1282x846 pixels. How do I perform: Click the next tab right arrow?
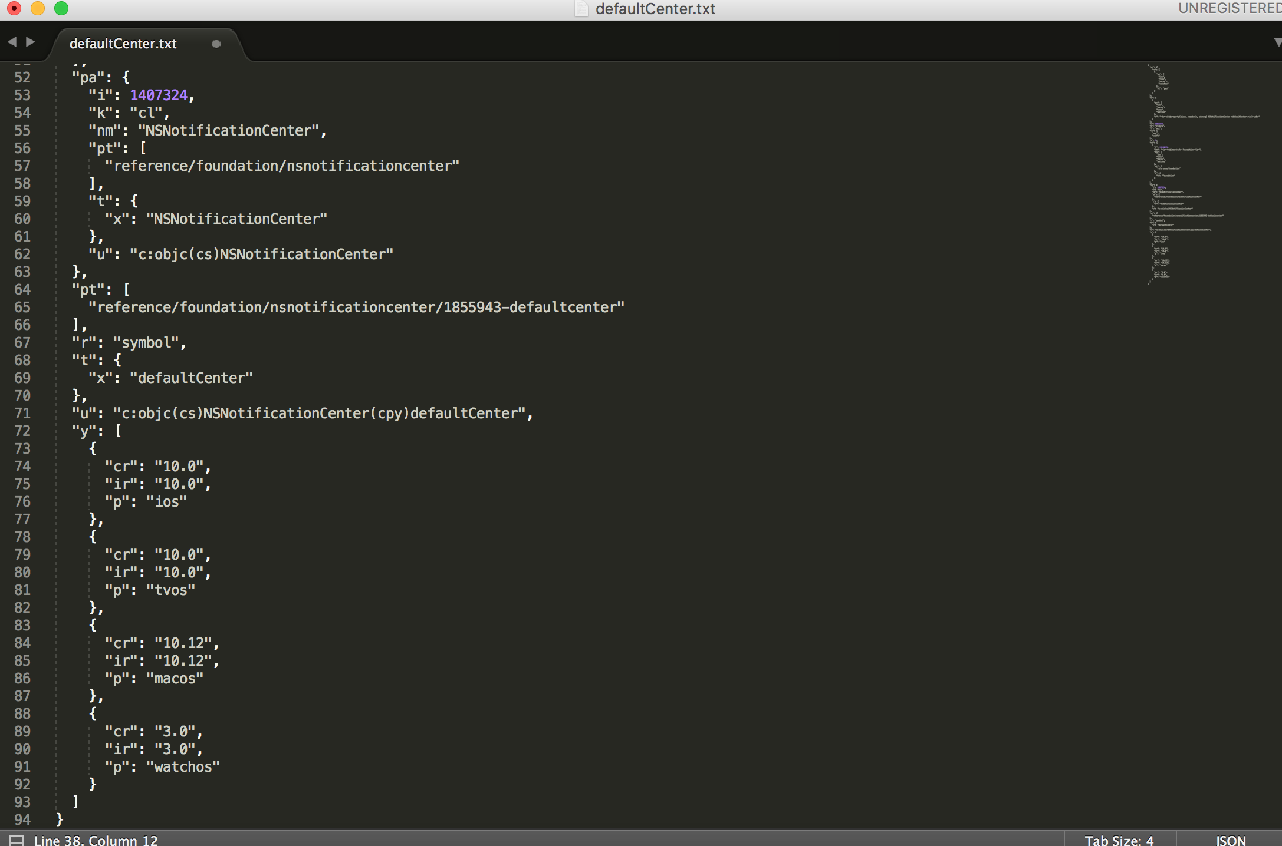[31, 42]
